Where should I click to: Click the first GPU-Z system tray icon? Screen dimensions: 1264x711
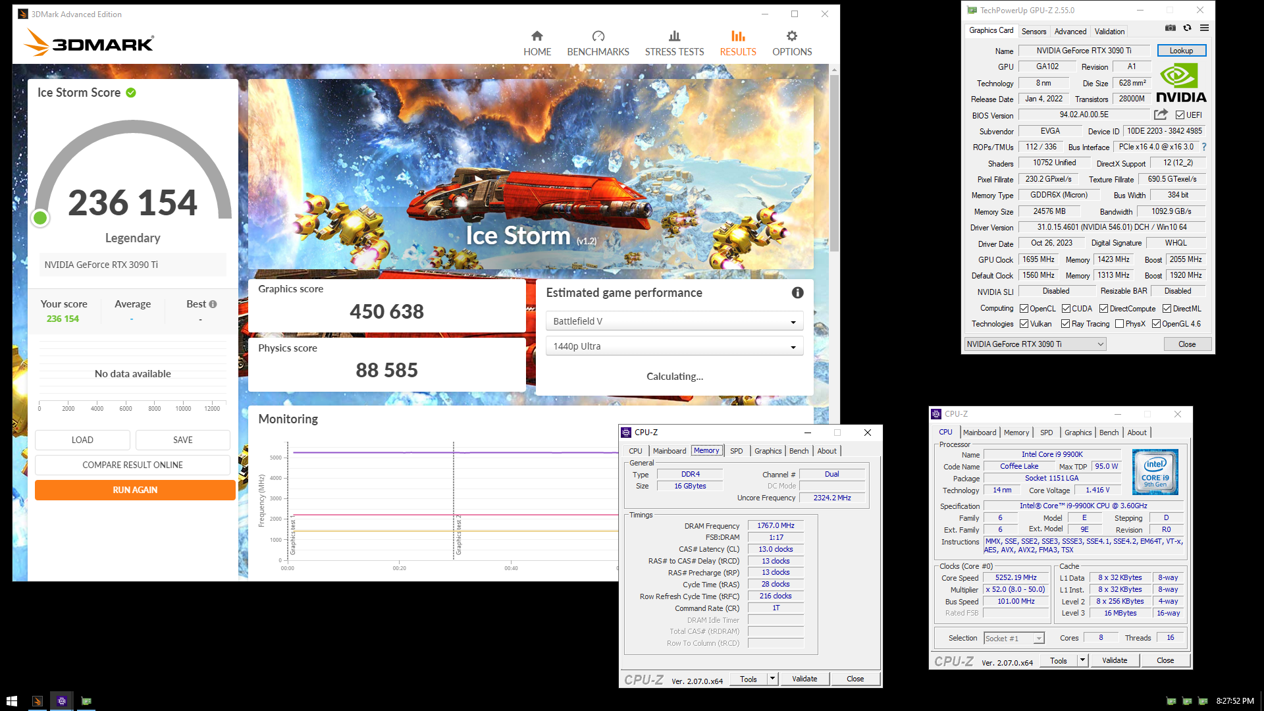tap(1171, 701)
